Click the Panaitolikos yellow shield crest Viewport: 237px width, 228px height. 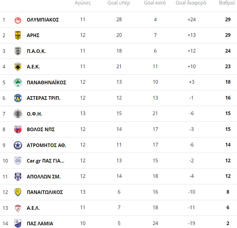pyautogui.click(x=18, y=192)
